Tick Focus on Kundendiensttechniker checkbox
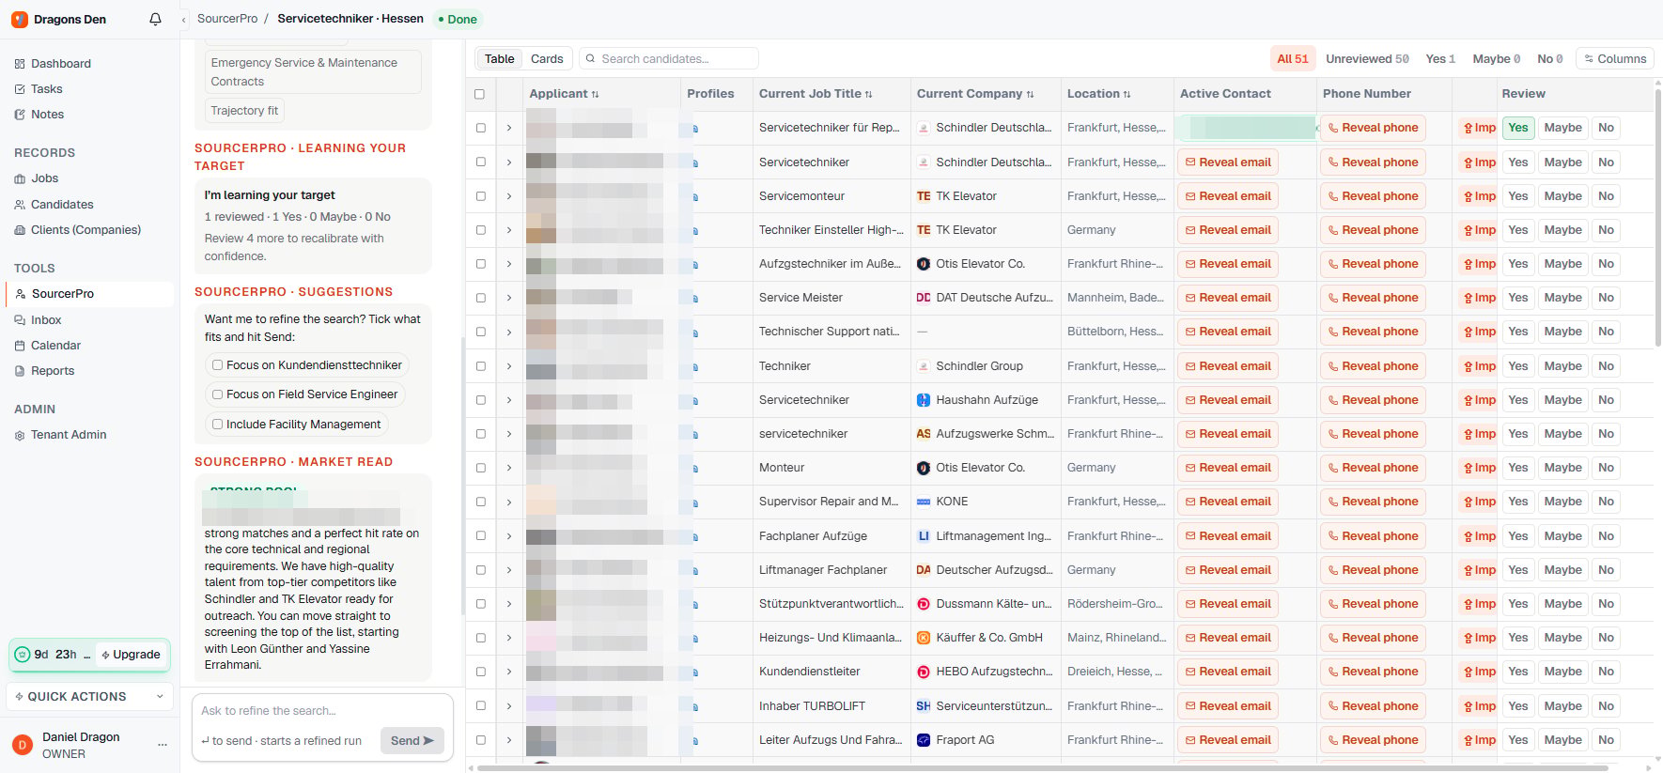 [x=218, y=365]
